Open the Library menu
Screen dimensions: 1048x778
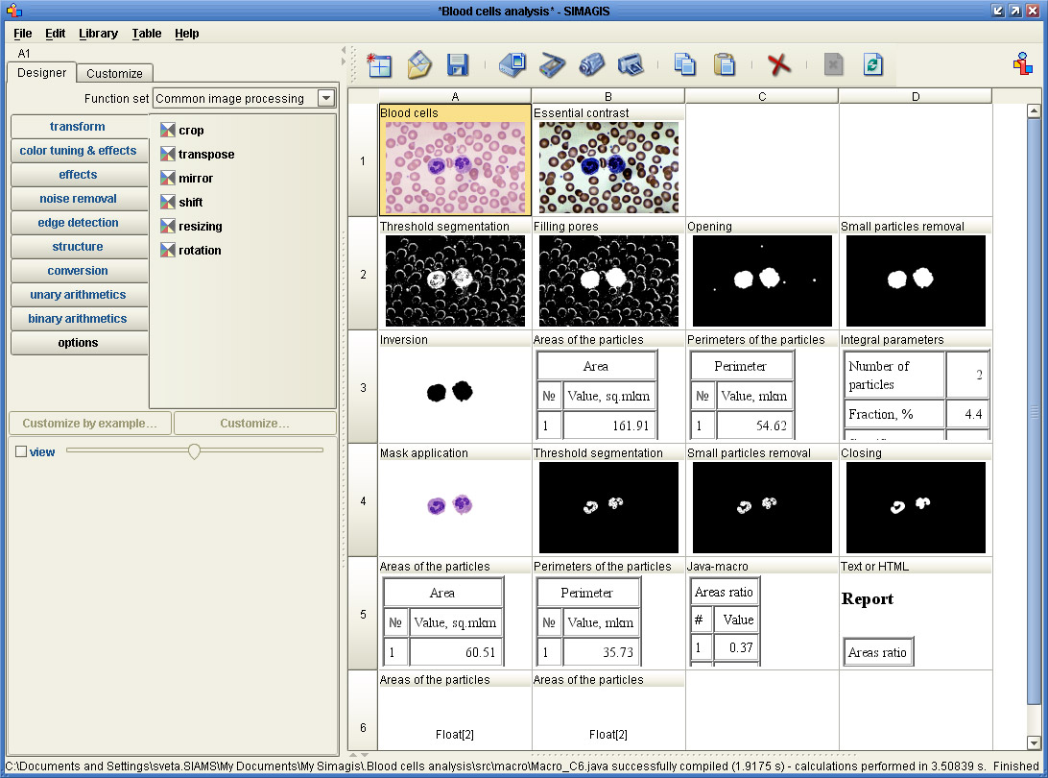point(98,33)
